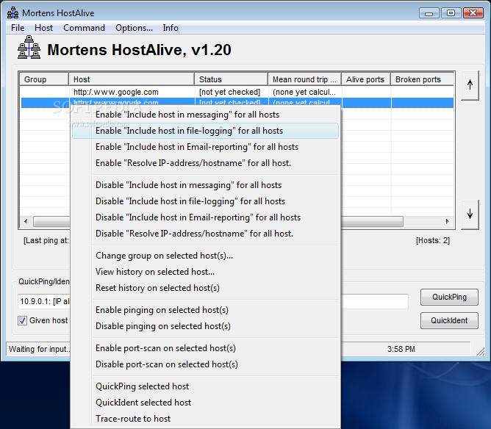Viewport: 491px width, 429px height.
Task: Open the Info menu
Action: [x=171, y=28]
